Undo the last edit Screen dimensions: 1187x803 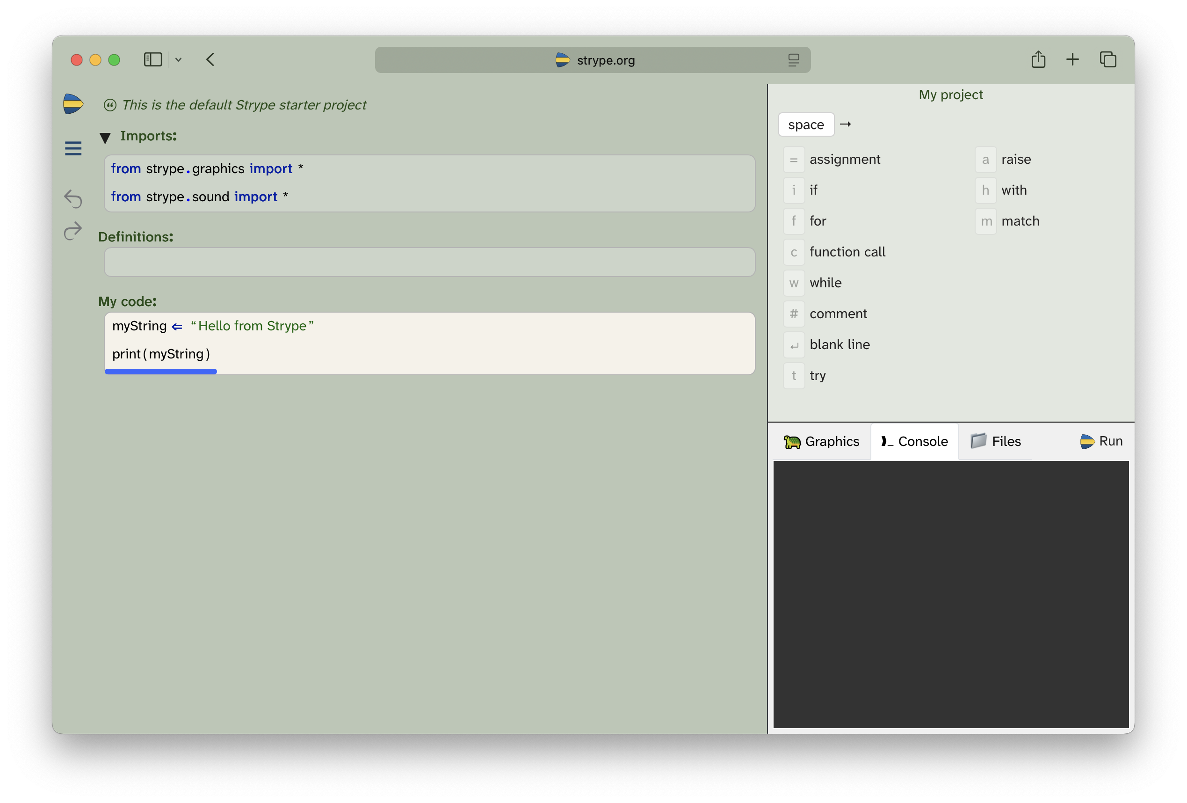point(73,198)
